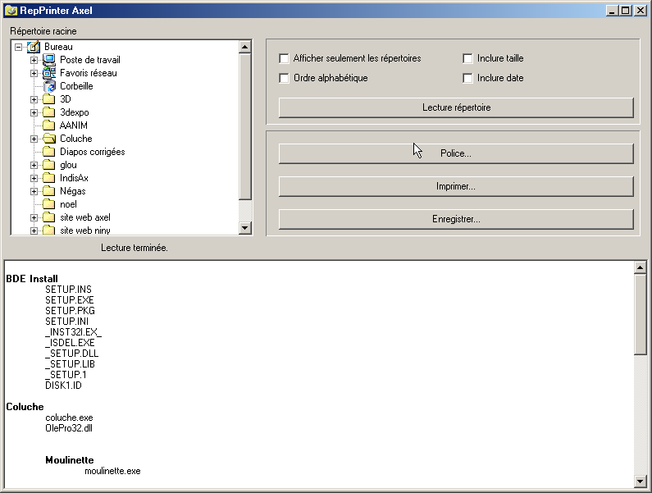Click the Corbeille recycle bin icon
The width and height of the screenshot is (652, 493).
tap(49, 86)
